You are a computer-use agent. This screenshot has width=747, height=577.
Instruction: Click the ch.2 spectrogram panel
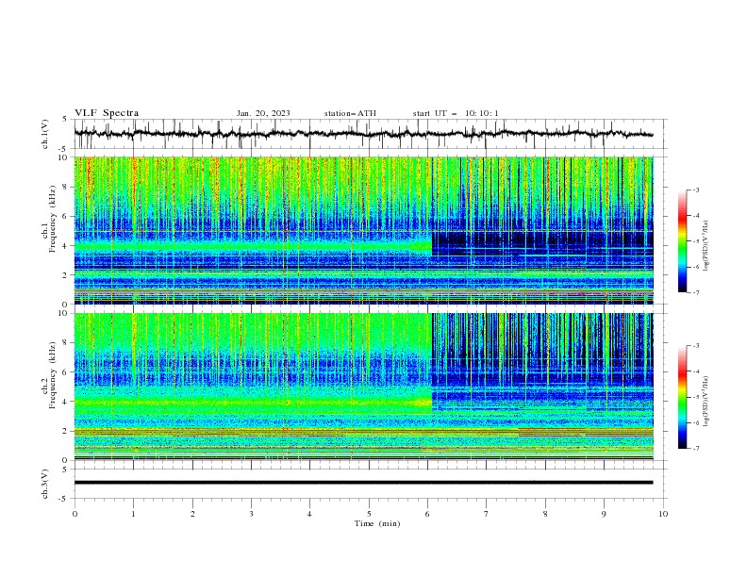[363, 387]
